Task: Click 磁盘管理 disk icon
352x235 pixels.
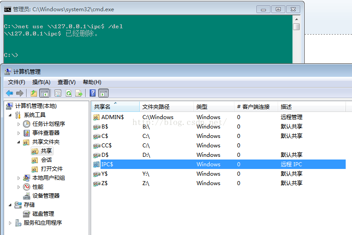Action: 27,214
